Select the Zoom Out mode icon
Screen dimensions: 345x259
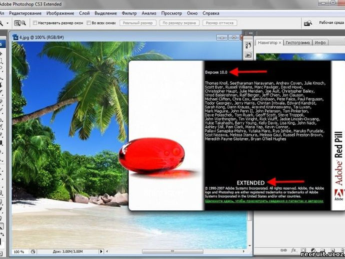pyautogui.click(x=23, y=23)
